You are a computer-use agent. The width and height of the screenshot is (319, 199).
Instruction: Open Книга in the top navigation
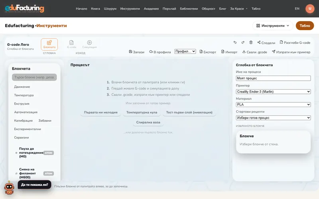[95, 8]
